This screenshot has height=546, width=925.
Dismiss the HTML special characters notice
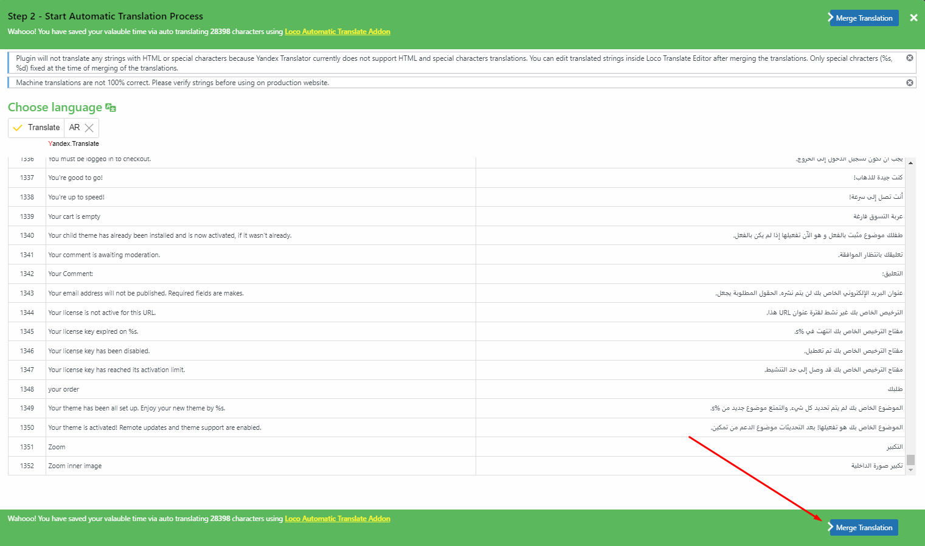coord(910,58)
